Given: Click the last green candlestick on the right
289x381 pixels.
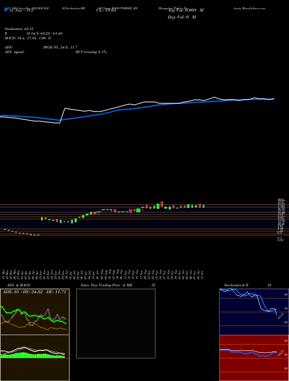Looking at the screenshot, I should pos(203,206).
